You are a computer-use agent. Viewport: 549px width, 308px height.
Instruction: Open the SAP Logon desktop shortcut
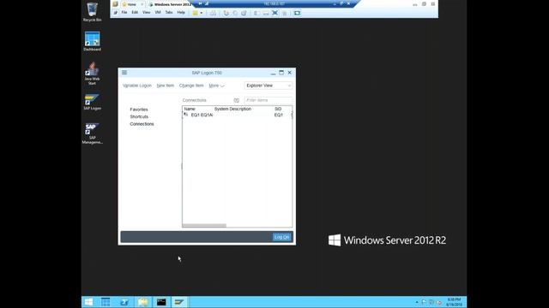tap(92, 102)
